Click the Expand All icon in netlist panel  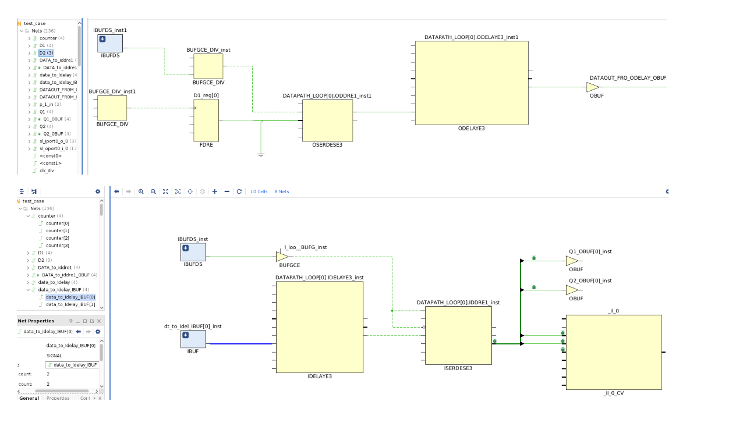pyautogui.click(x=34, y=191)
